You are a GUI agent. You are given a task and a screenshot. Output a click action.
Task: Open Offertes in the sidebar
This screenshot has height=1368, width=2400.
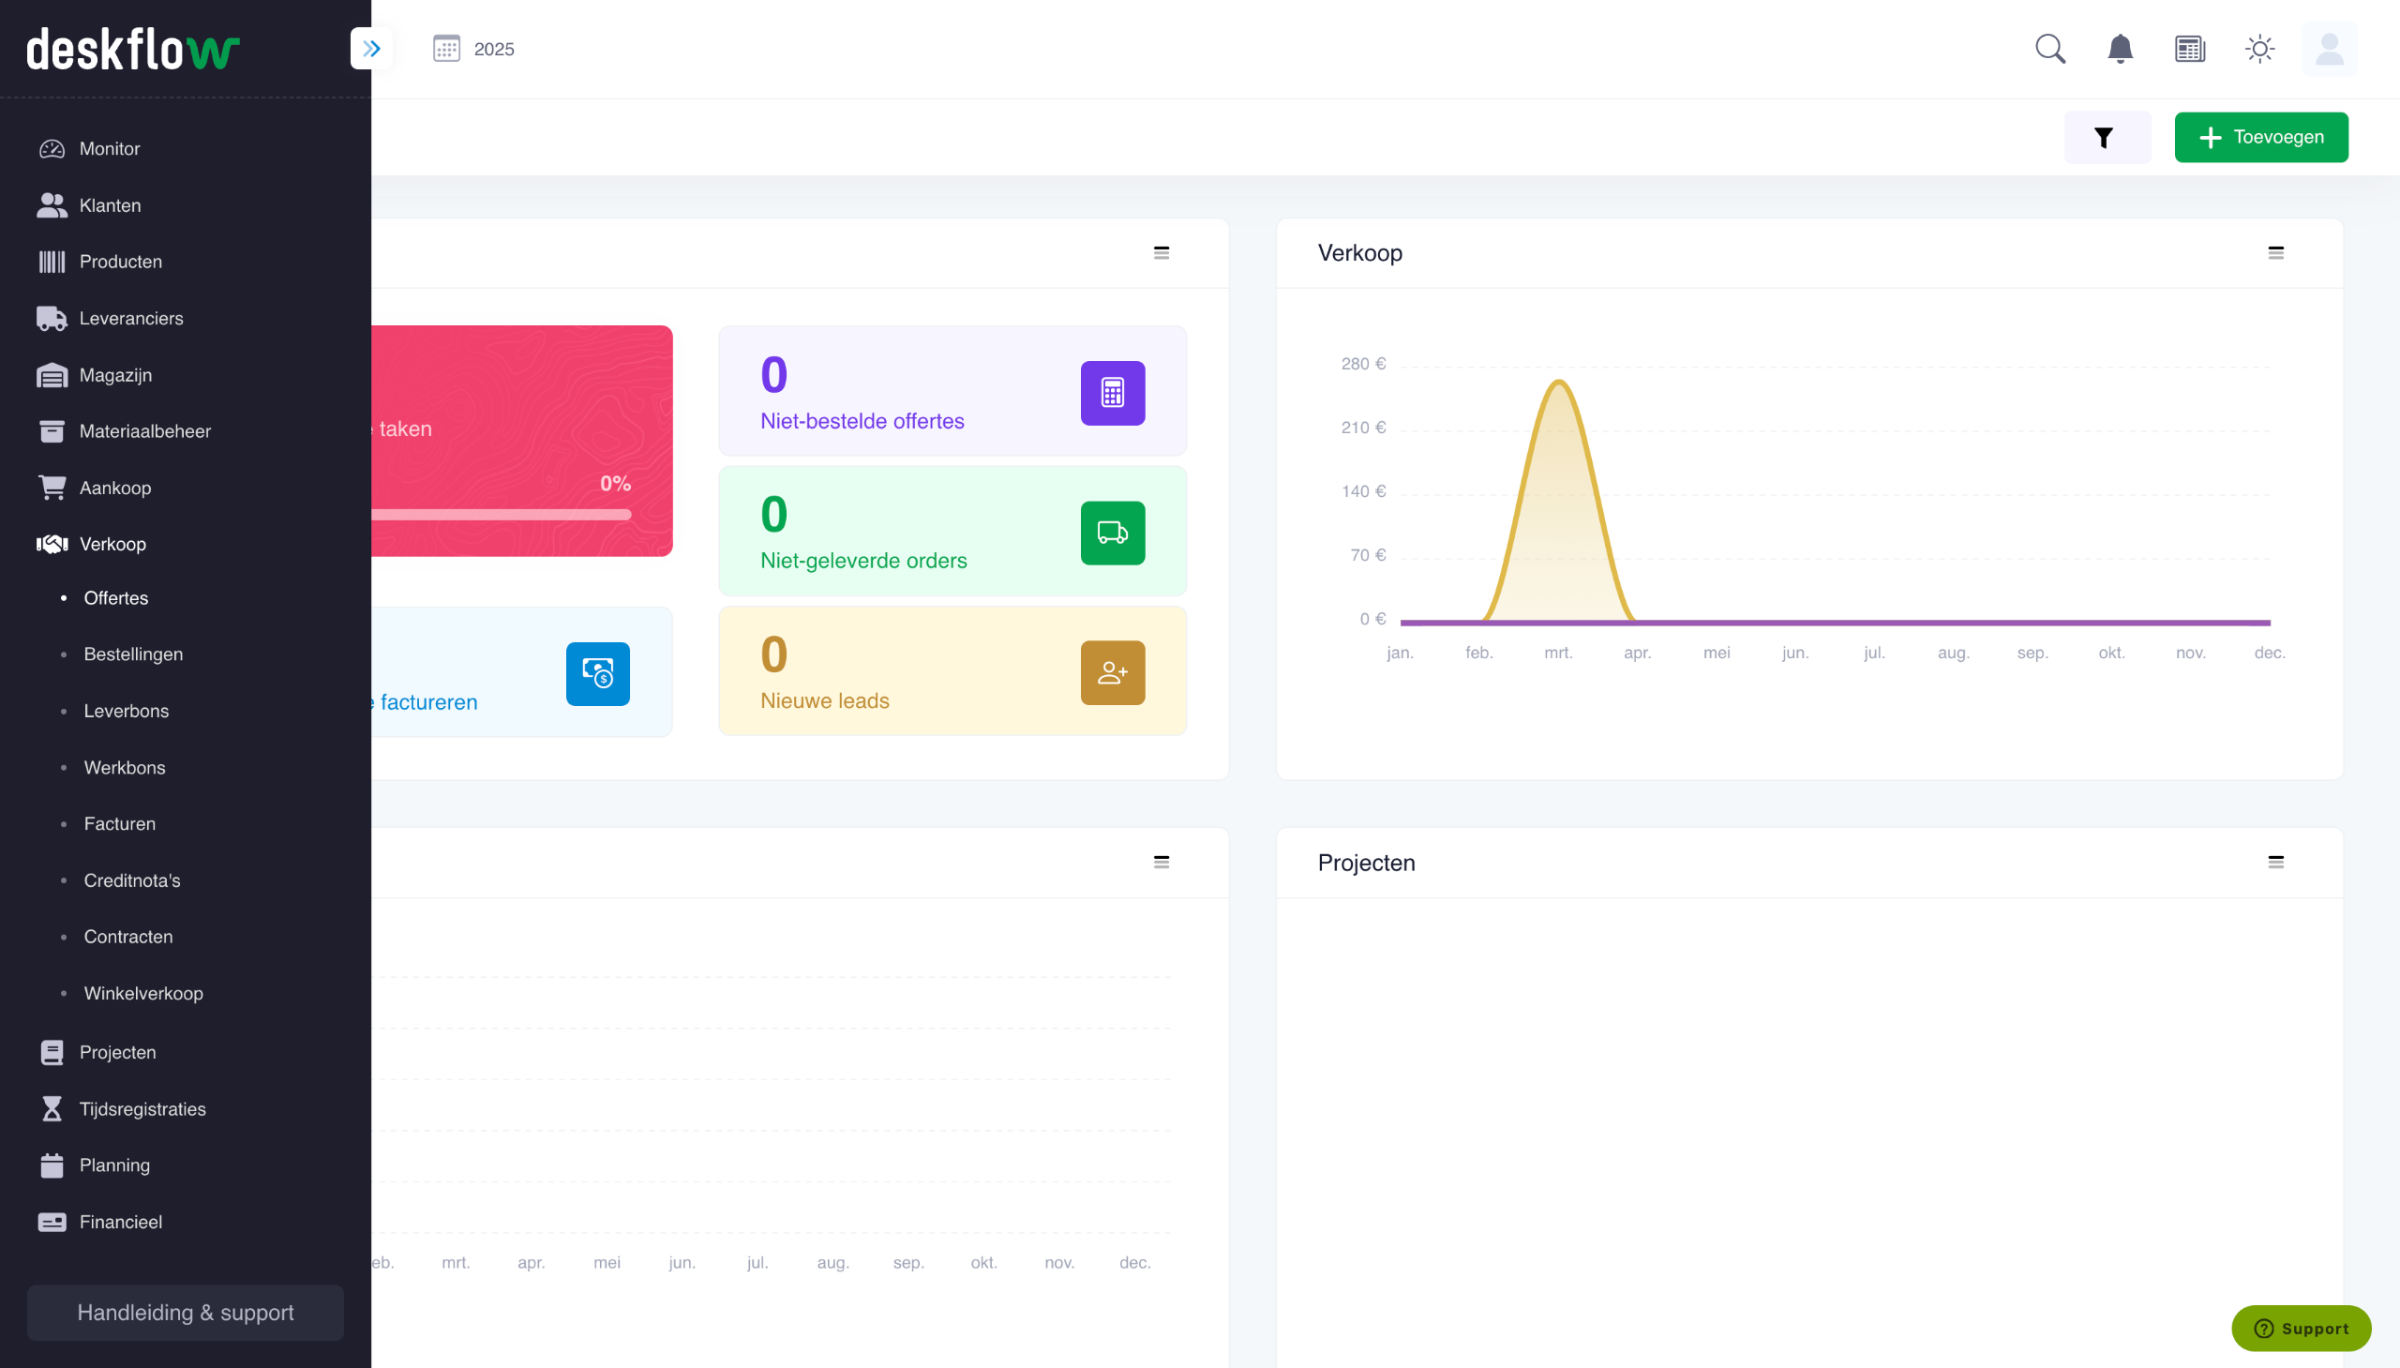point(115,597)
